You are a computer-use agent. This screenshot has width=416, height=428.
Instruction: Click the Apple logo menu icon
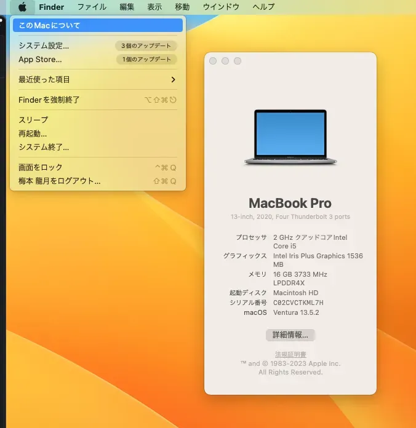click(22, 7)
